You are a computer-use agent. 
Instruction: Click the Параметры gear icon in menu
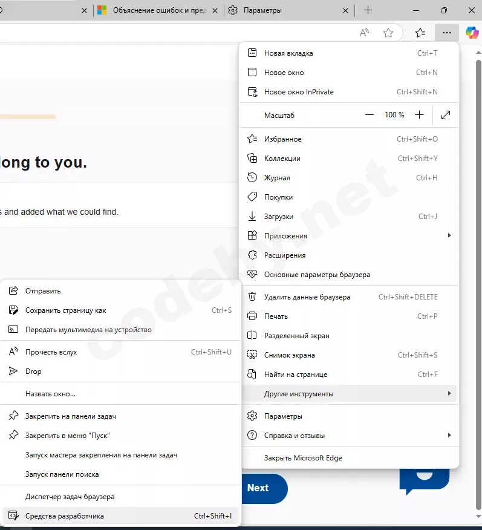[252, 416]
